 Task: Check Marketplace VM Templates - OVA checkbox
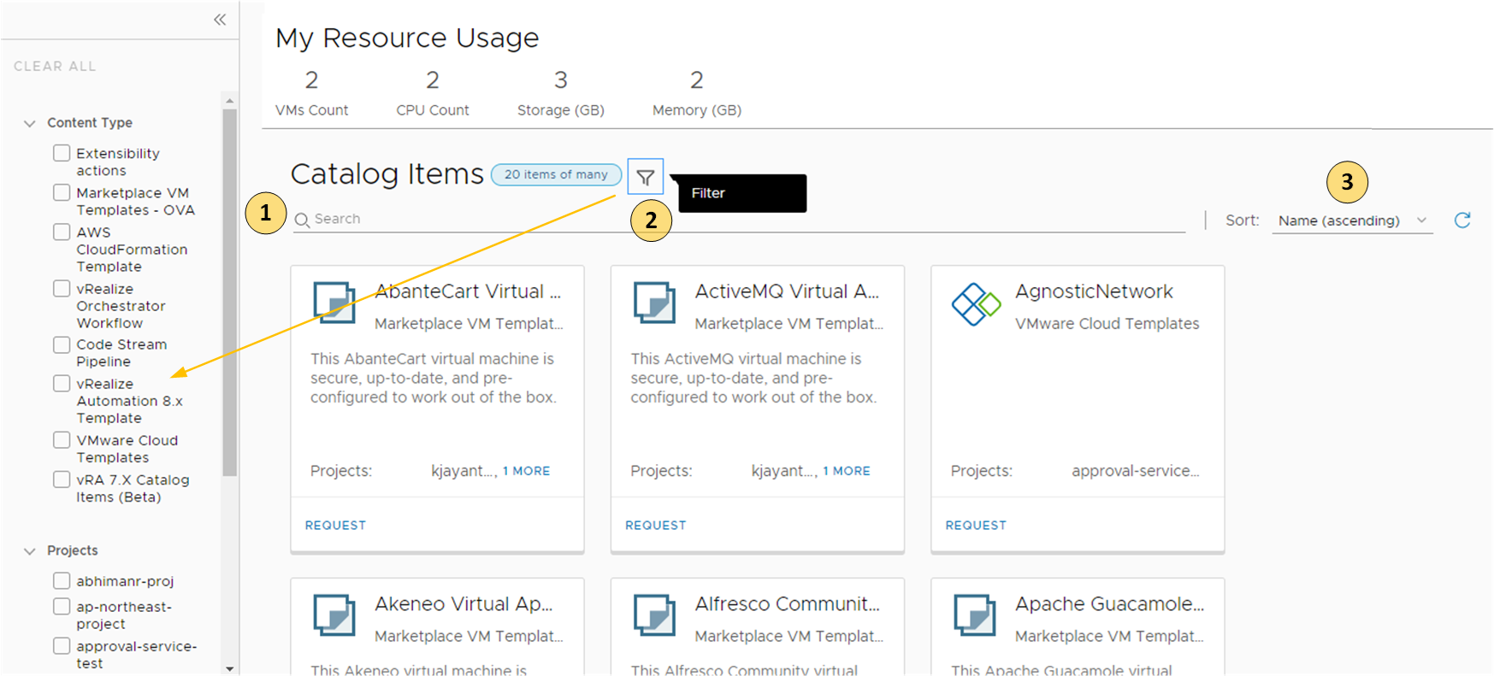[x=62, y=192]
